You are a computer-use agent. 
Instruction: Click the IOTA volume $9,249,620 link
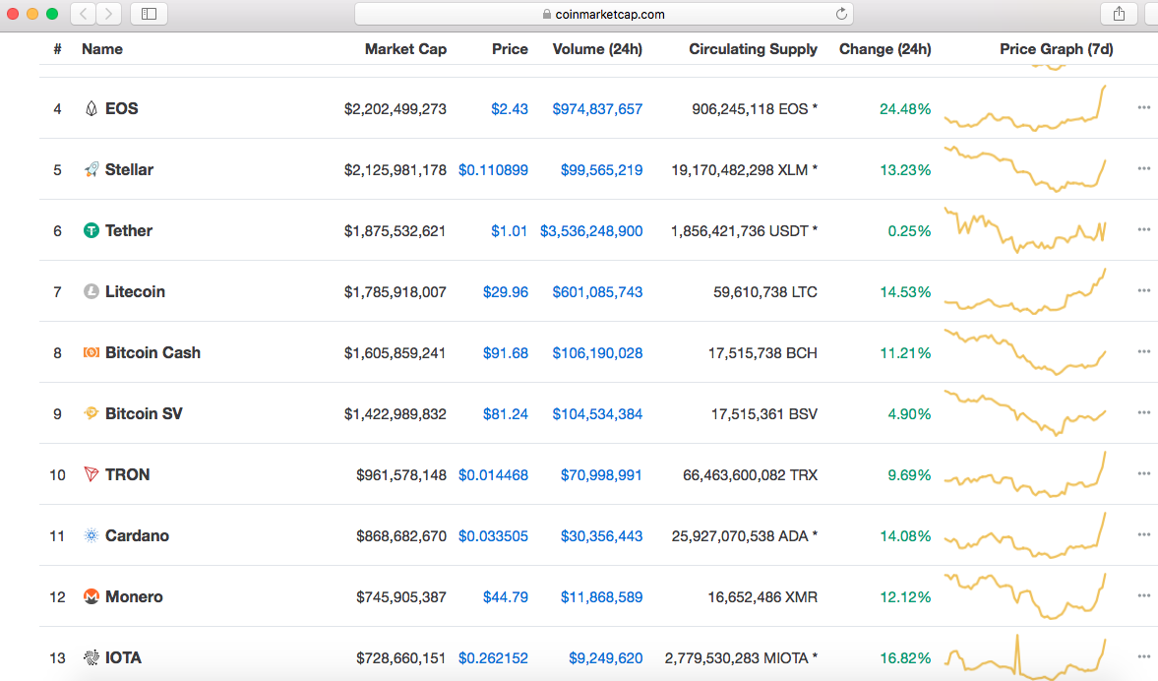point(606,658)
